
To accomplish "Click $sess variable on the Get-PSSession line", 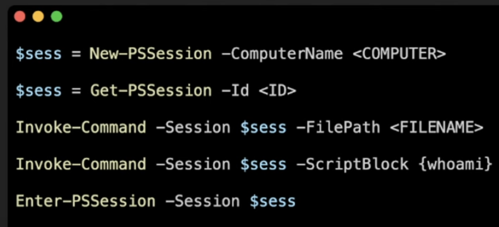I will [39, 91].
